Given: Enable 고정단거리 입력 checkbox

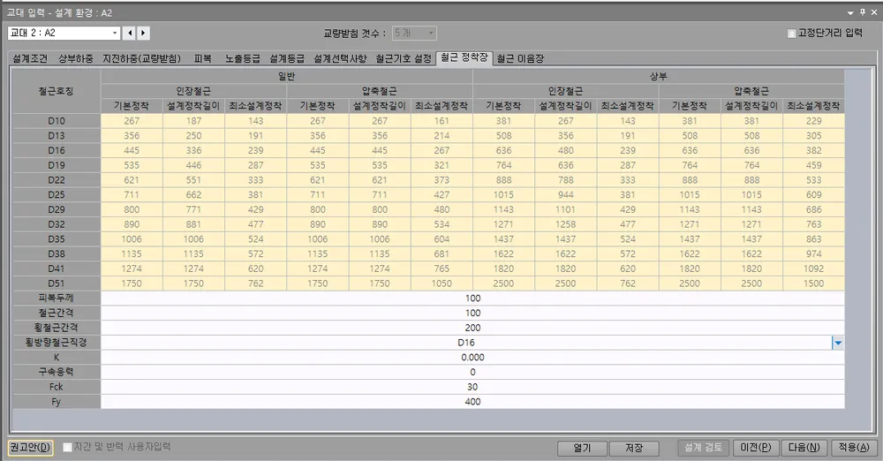Looking at the screenshot, I should [791, 34].
